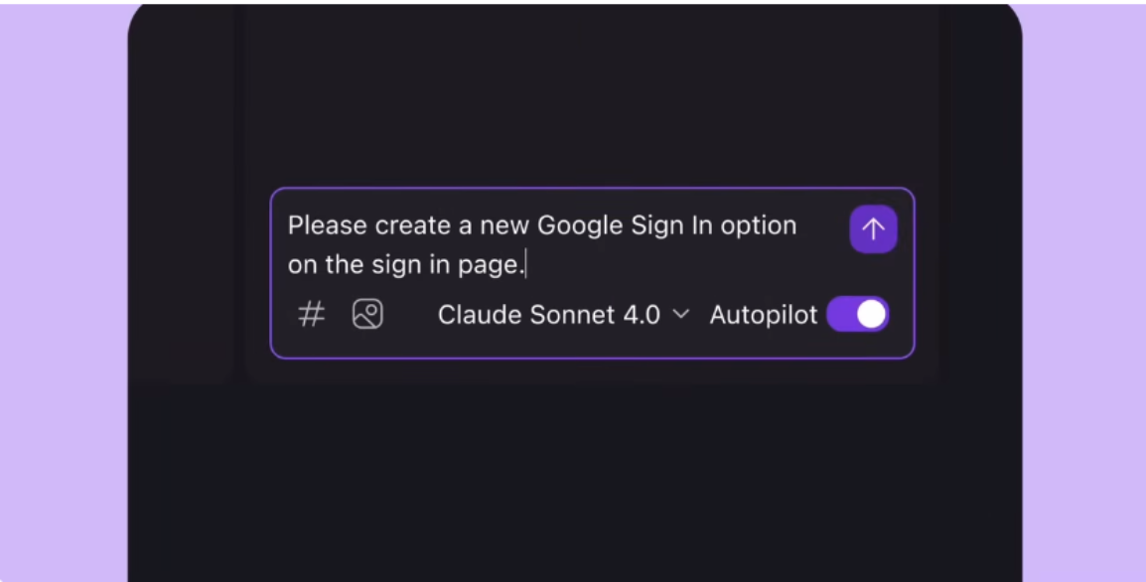Viewport: 1146px width, 582px height.
Task: Click the lavender background on the left
Action: (63, 292)
